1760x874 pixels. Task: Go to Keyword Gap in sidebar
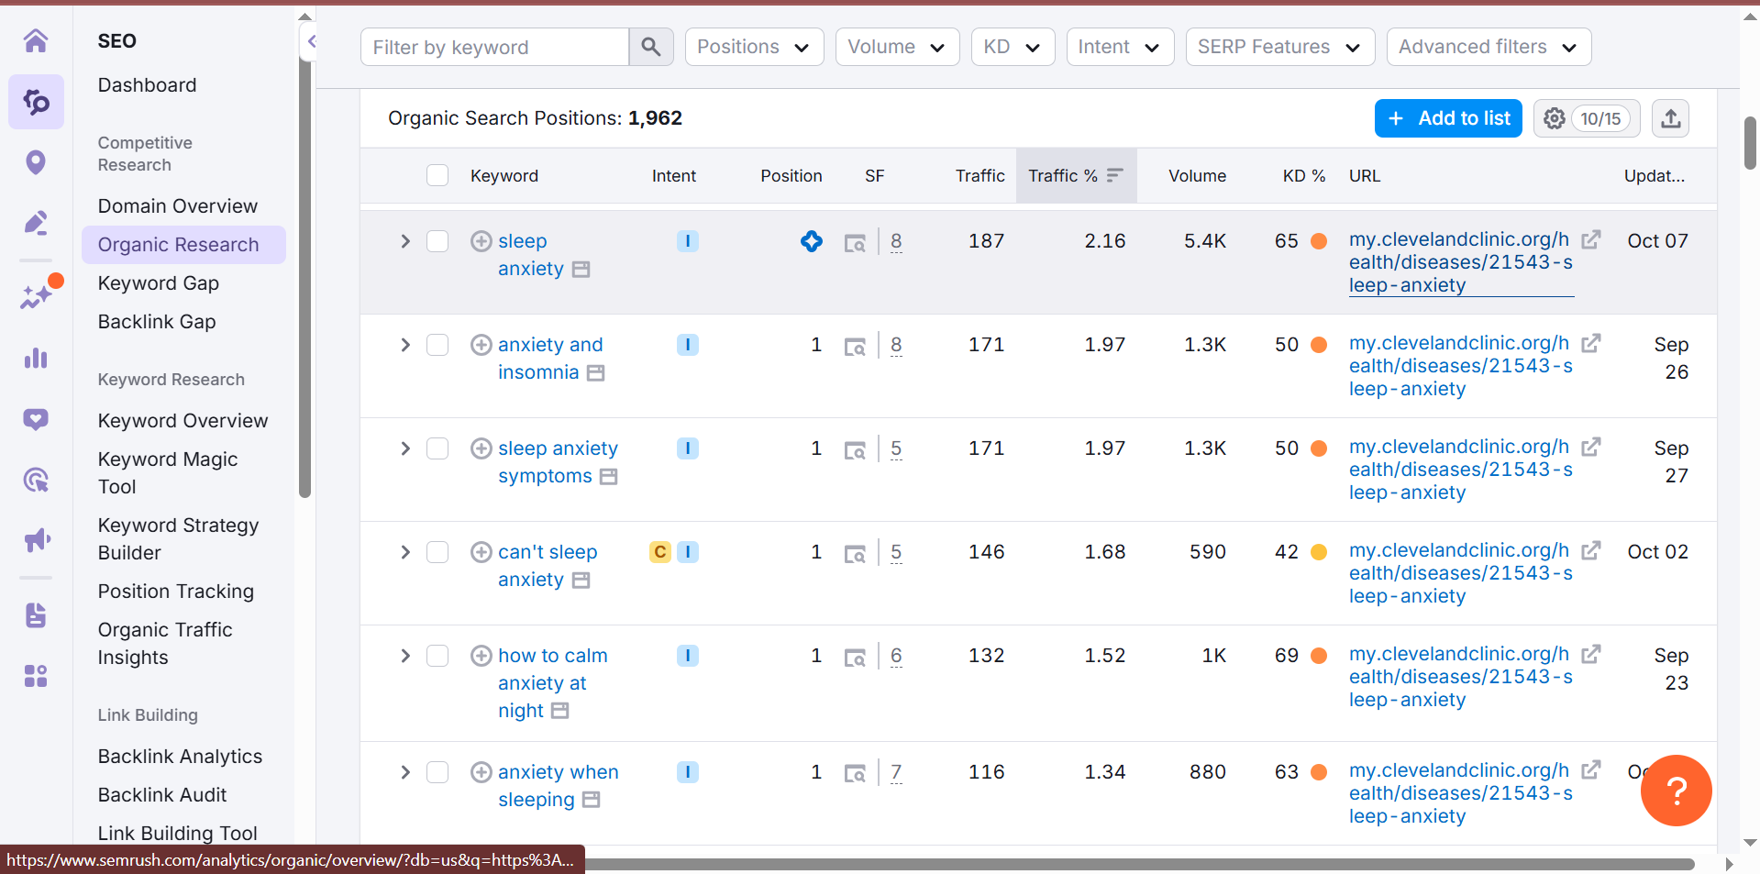tap(158, 283)
